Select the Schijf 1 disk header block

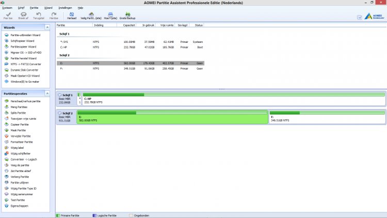[66, 98]
